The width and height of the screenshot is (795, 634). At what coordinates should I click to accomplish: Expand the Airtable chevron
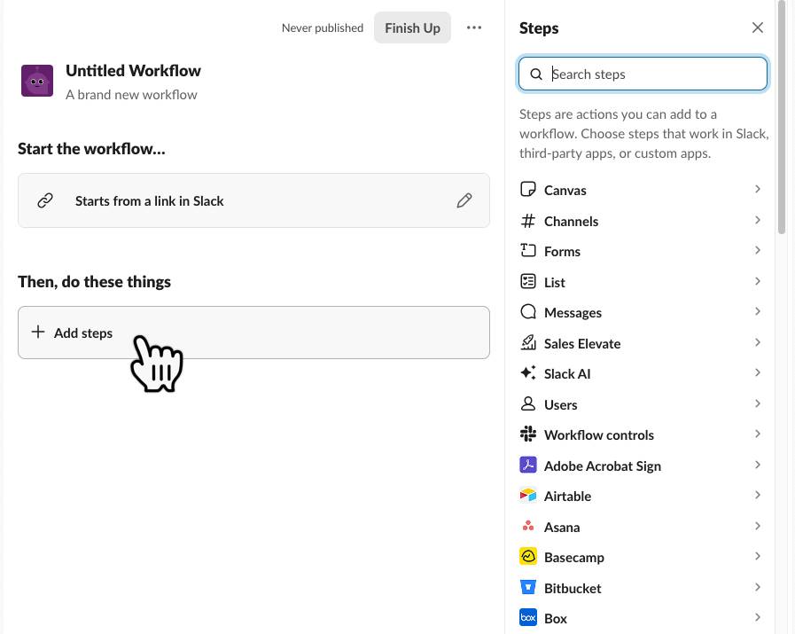[758, 495]
